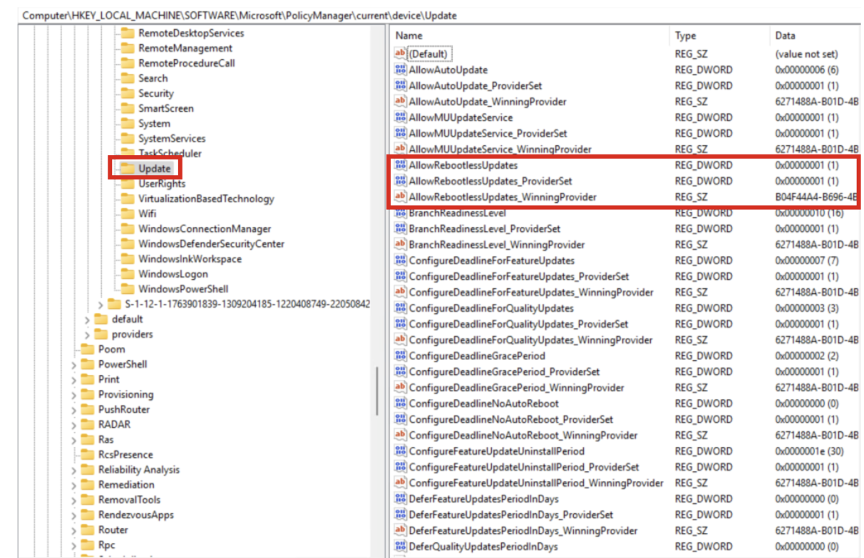Select the UserRights key in tree
This screenshot has width=864, height=558.
click(162, 184)
